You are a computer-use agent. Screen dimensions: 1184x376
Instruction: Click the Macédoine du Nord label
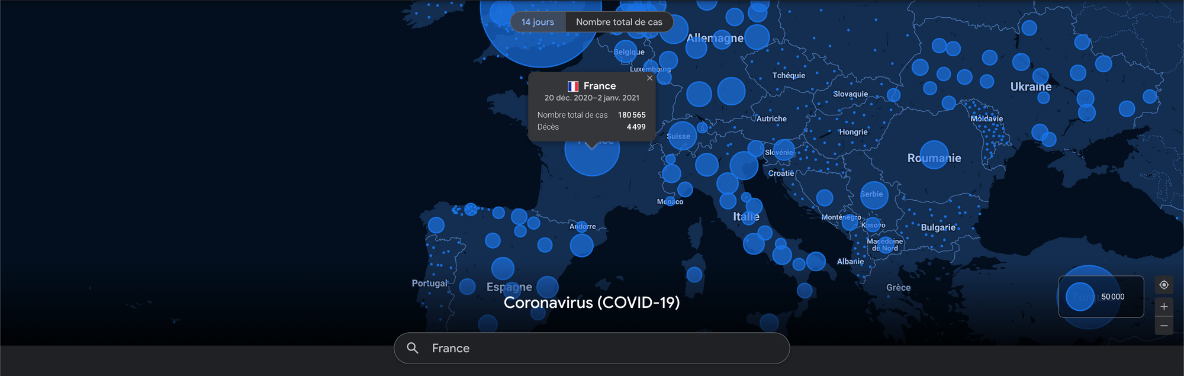pyautogui.click(x=884, y=245)
